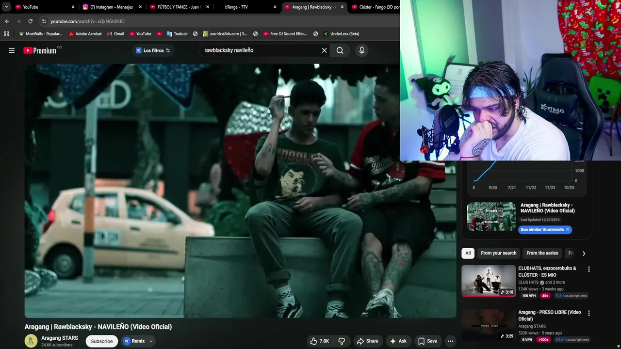
Task: Open CLUBHATS ES MIO video thumbnail
Action: pos(488,281)
